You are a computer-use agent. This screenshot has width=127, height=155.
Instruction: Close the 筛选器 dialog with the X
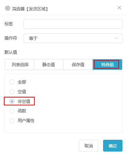119,8
